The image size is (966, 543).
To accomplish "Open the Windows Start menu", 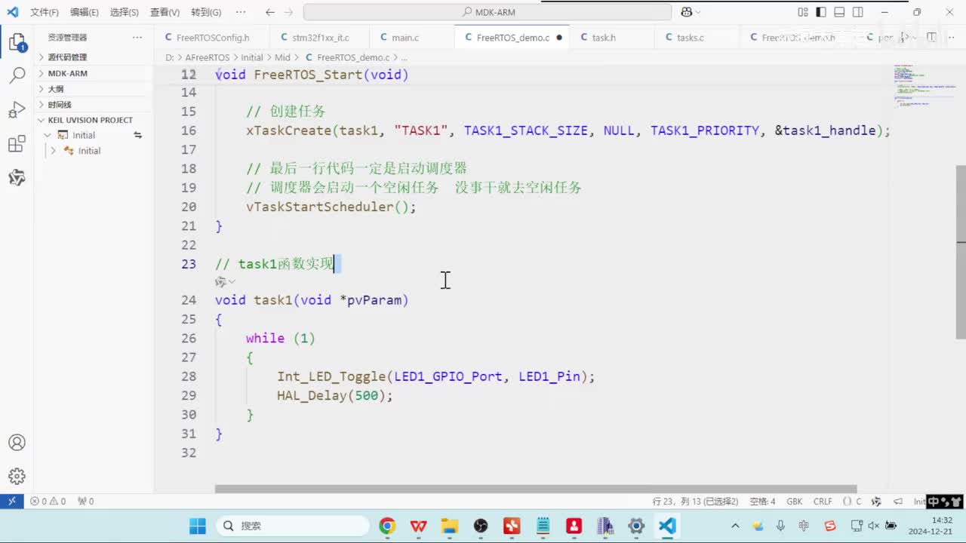I will 198,526.
